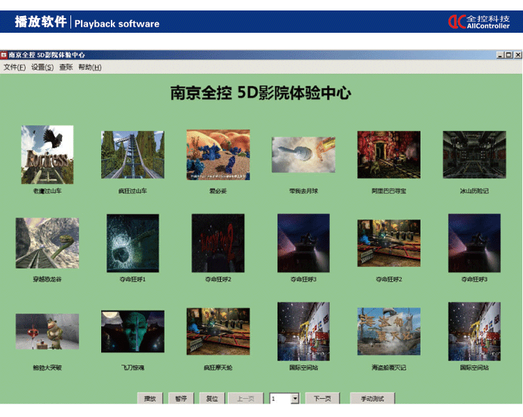The width and height of the screenshot is (523, 417).
Task: Select the 冰山历险记 movie thumbnail
Action: click(x=474, y=155)
